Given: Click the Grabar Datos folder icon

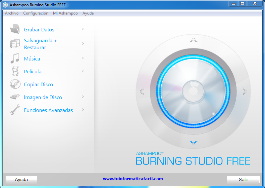Looking at the screenshot, I should 15,29.
